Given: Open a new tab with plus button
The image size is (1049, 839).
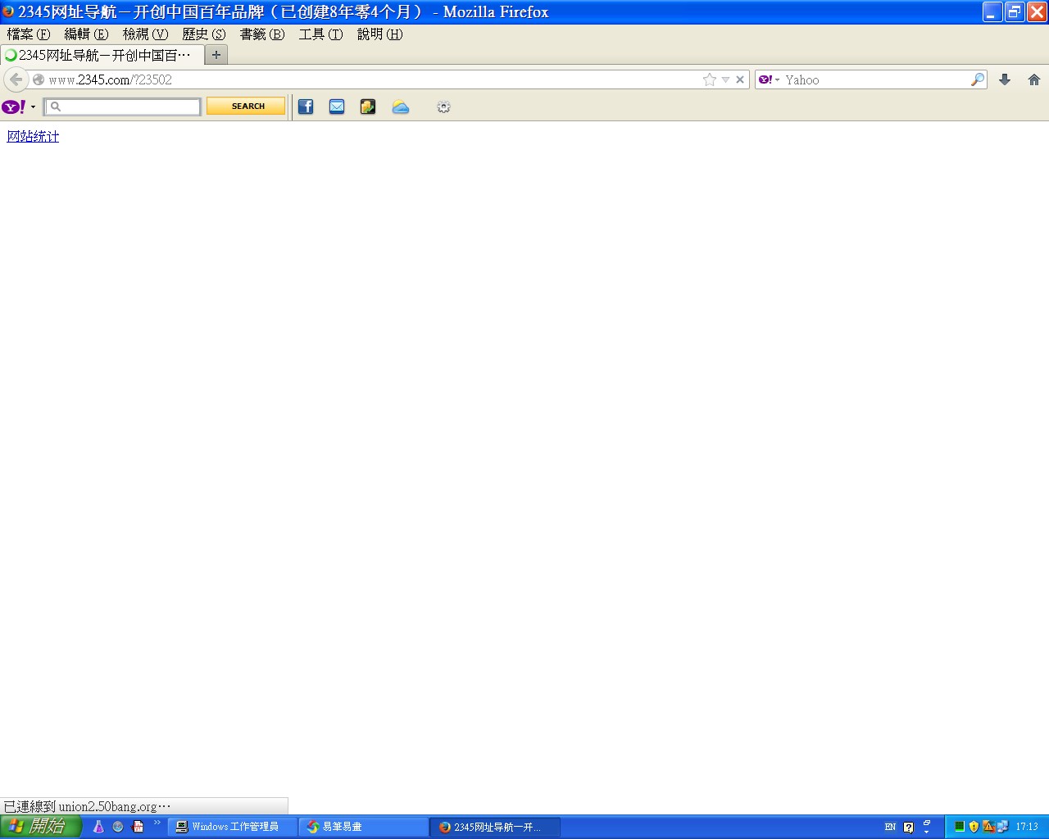Looking at the screenshot, I should 216,55.
